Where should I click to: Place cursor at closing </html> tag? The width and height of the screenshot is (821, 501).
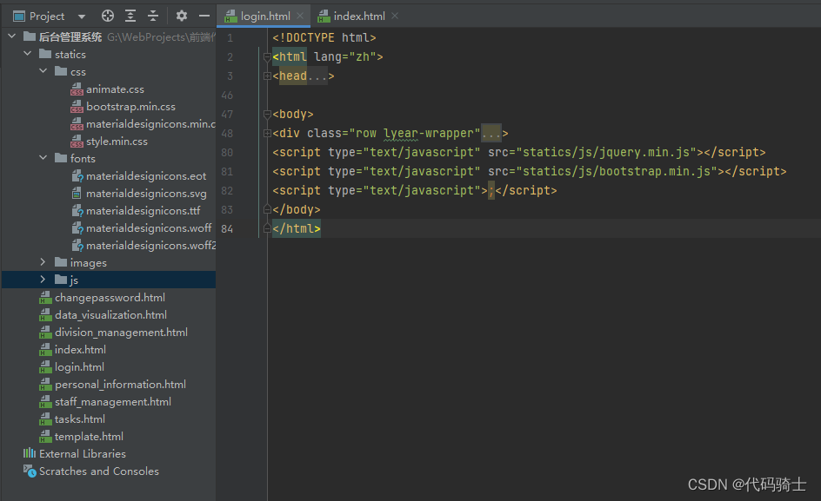pyautogui.click(x=297, y=228)
